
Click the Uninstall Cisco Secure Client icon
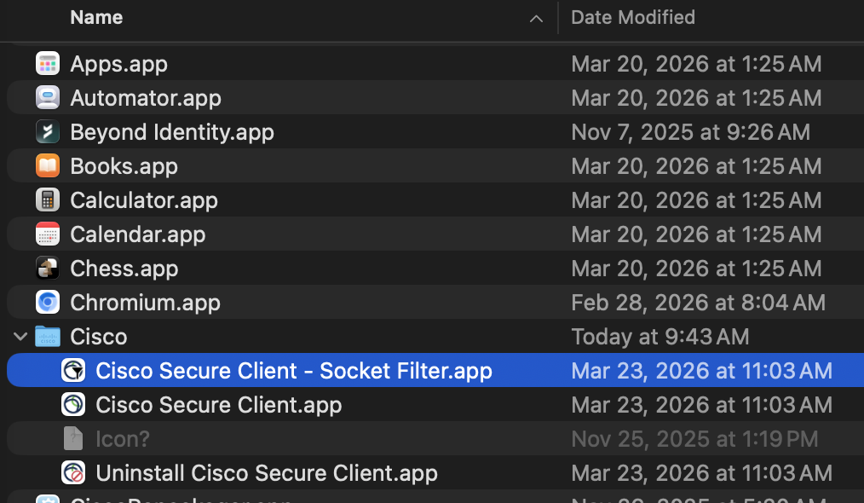click(x=73, y=472)
